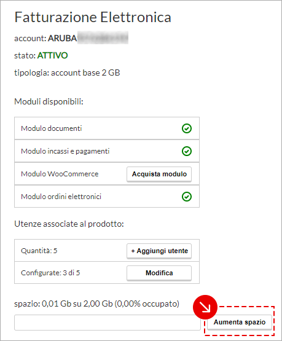Select the Modulo WooCommerce row label

tap(60, 174)
